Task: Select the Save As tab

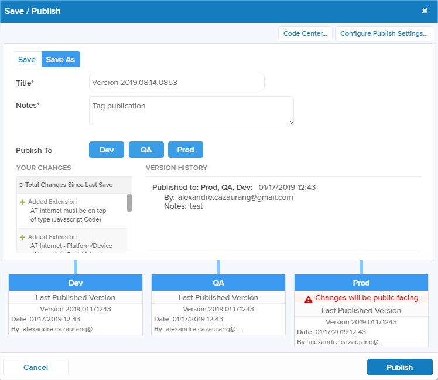Action: [60, 60]
